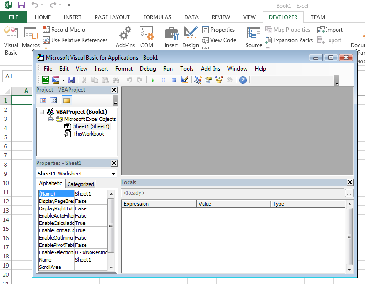This screenshot has height=284, width=365.
Task: Toggle Design Mode icon in VBA toolbar
Action: click(185, 80)
